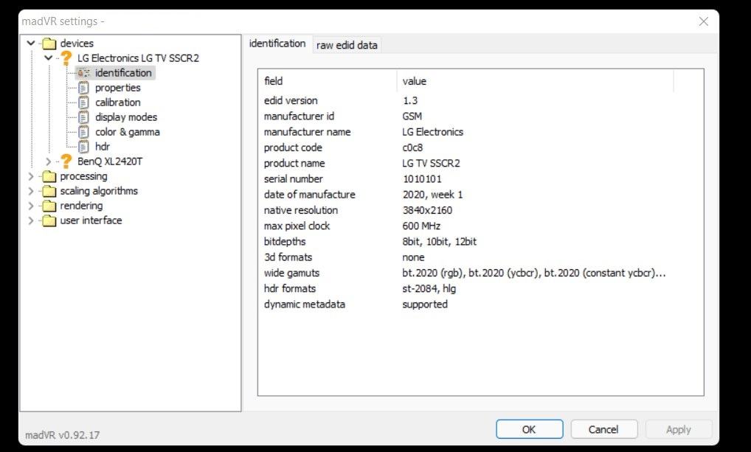Collapse the devices tree node

pyautogui.click(x=31, y=43)
